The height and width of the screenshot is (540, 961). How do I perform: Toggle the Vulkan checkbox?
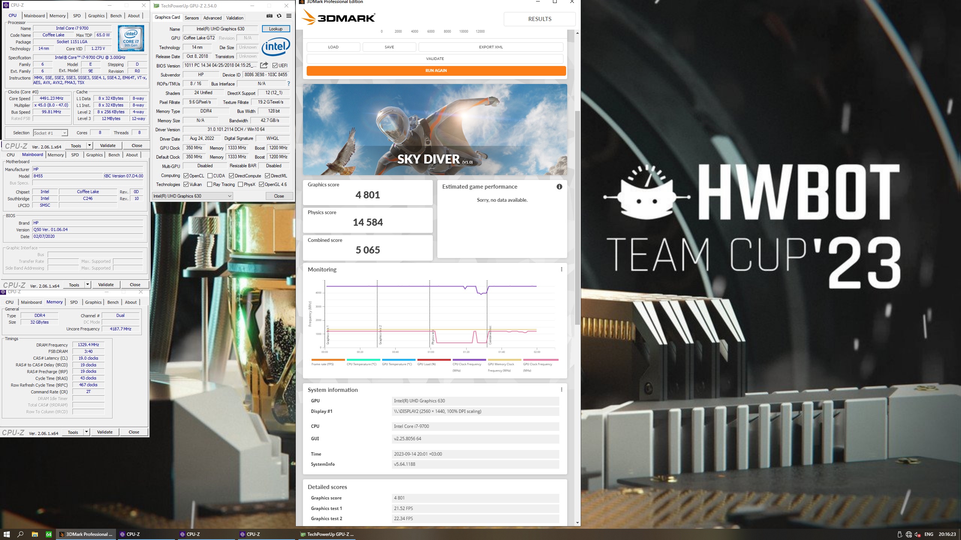coord(186,184)
